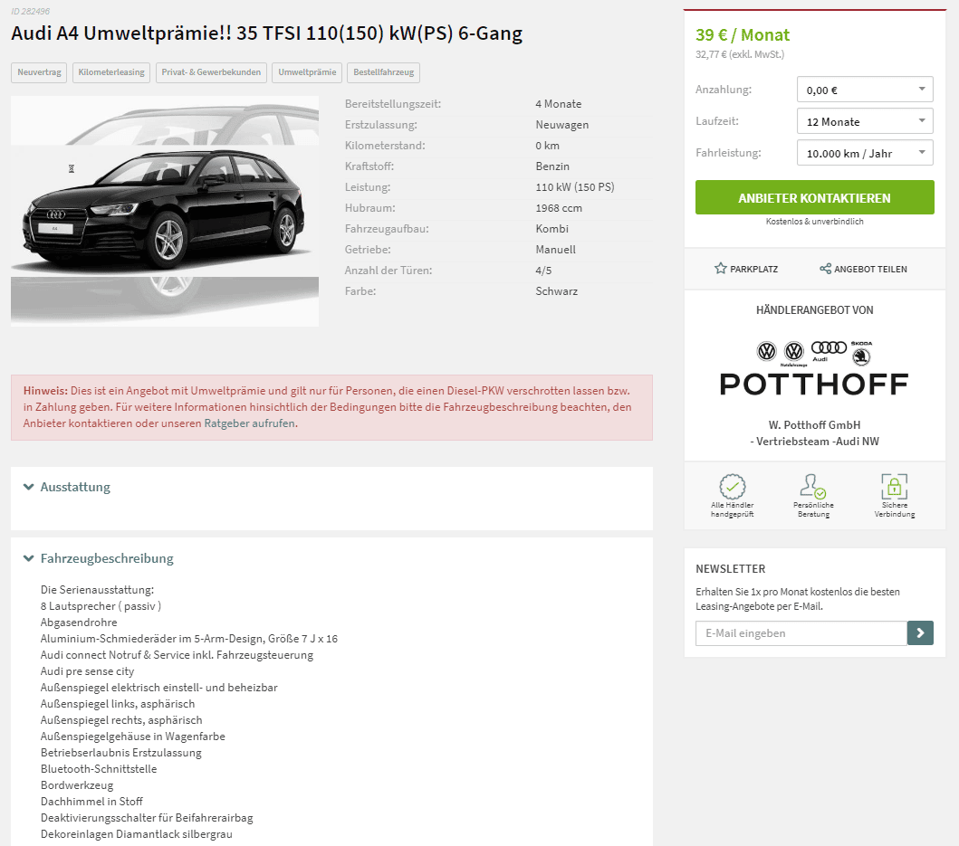
Task: Select the Umweltprämie tag
Action: coord(307,72)
